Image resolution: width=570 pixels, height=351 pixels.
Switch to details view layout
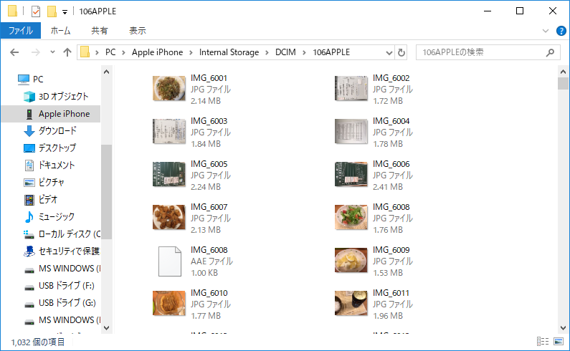coord(543,342)
